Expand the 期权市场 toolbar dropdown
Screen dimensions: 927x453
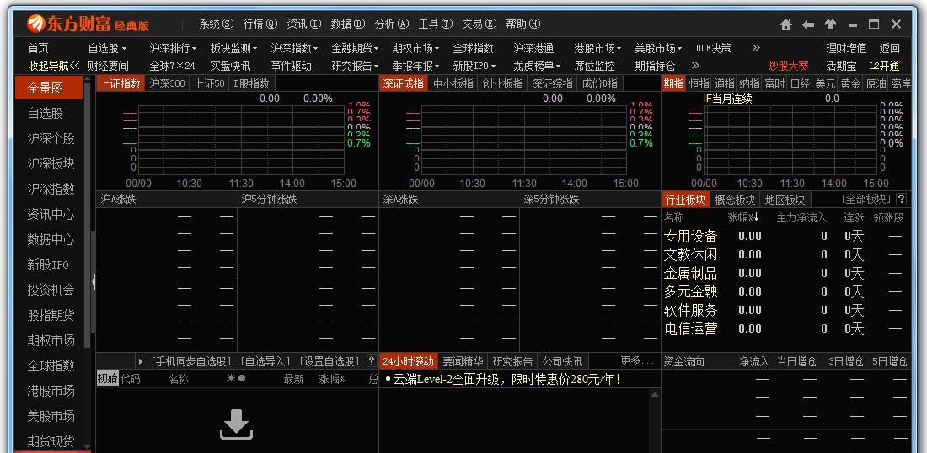point(416,48)
